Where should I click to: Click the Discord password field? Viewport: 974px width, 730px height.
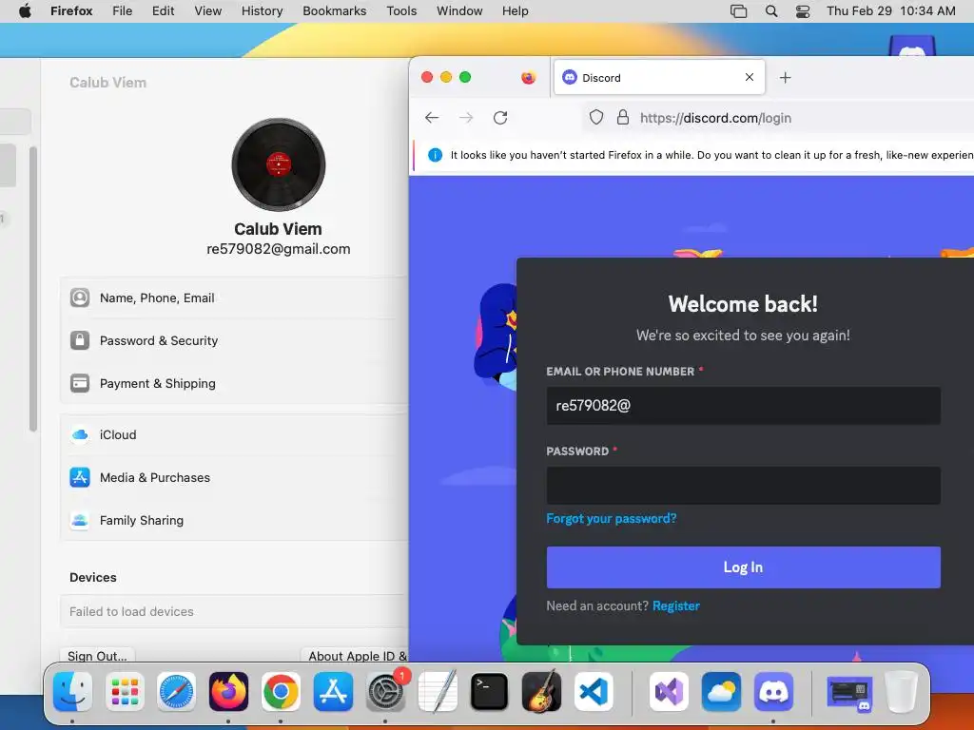(x=743, y=486)
